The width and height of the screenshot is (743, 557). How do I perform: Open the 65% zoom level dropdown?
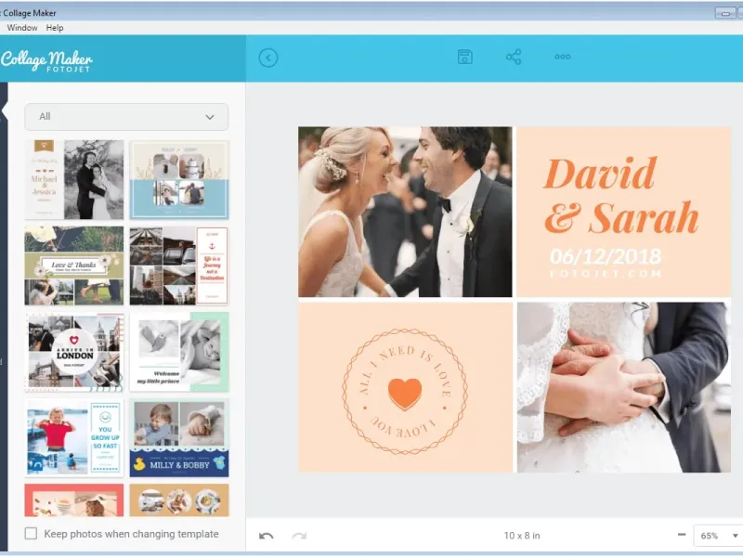718,536
